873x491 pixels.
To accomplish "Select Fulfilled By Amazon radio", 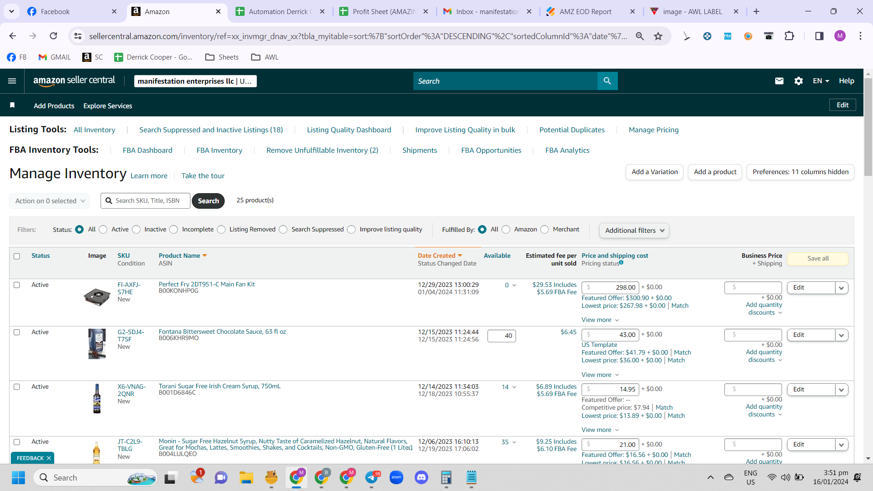I will [x=506, y=230].
